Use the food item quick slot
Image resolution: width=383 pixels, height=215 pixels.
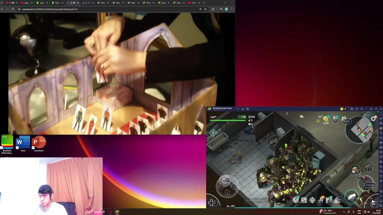coord(355,171)
